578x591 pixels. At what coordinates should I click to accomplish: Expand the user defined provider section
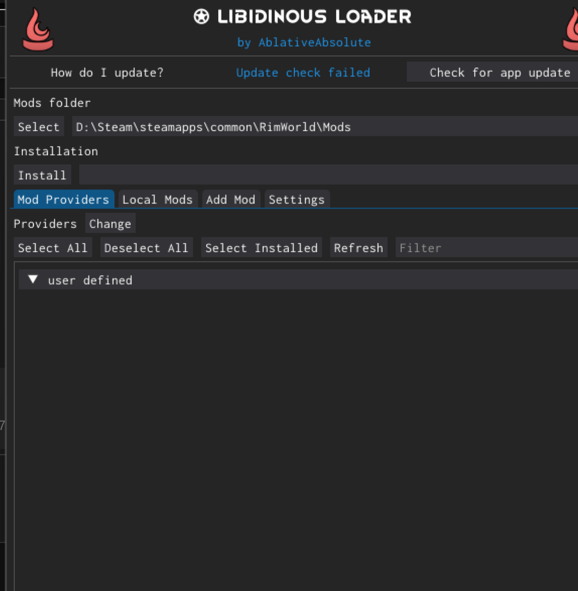coord(33,280)
